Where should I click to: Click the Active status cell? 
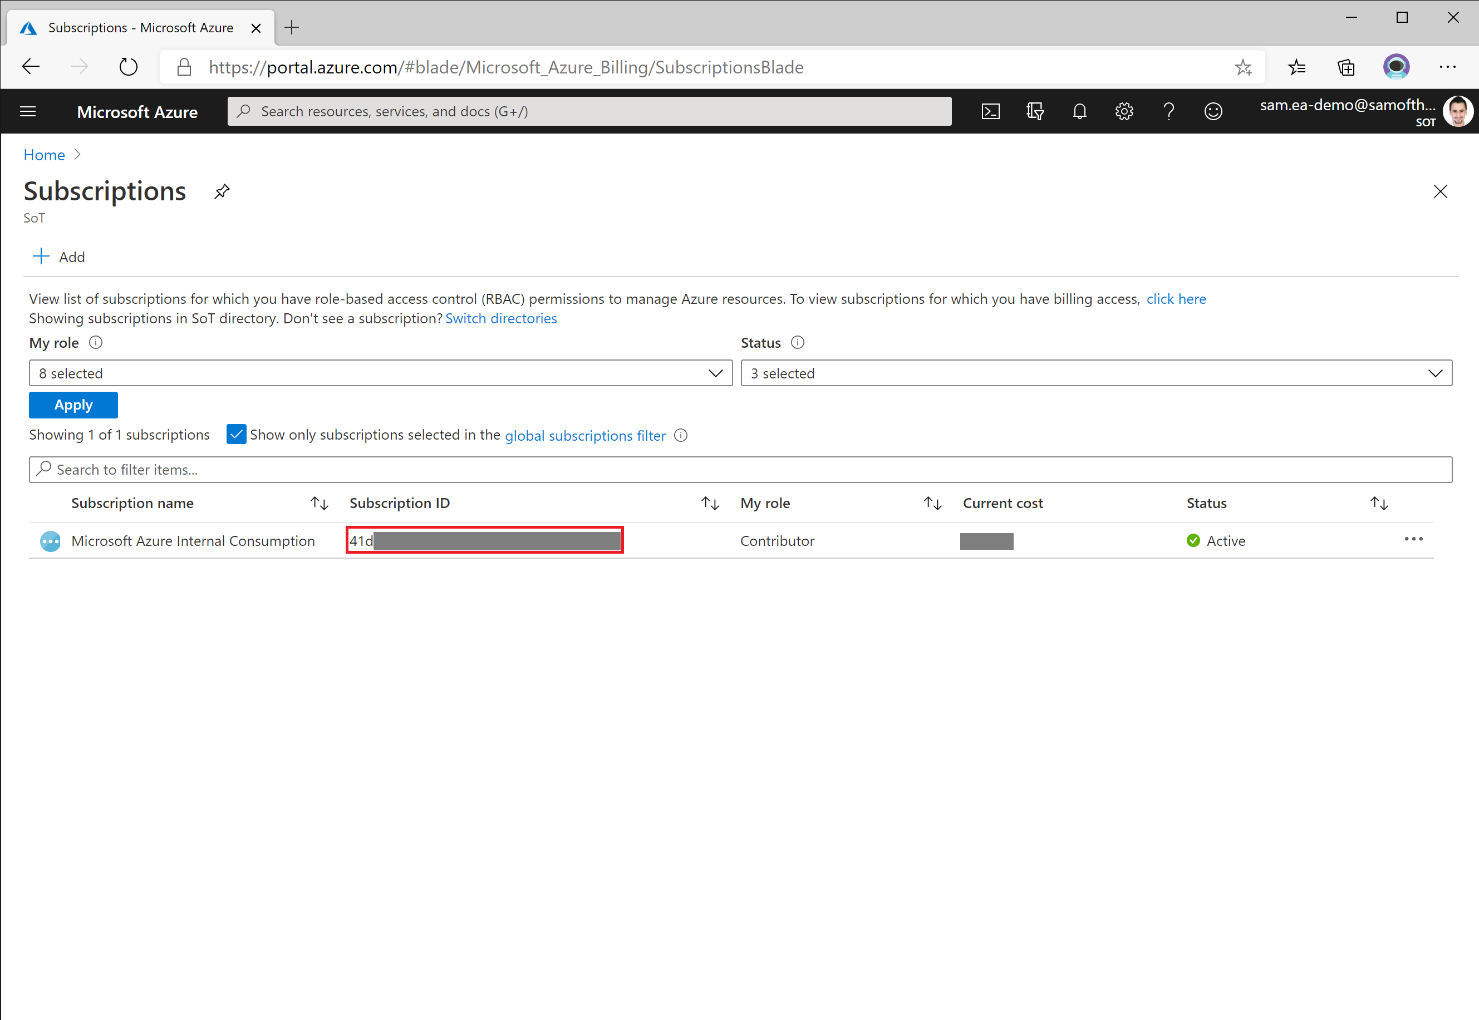click(x=1216, y=541)
